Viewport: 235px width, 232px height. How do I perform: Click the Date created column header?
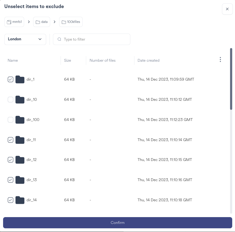(148, 60)
